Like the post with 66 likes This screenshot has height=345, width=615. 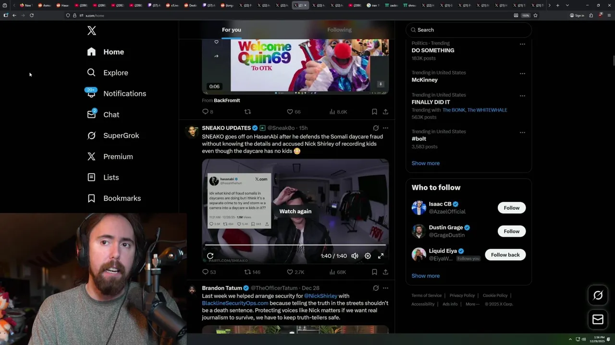(294, 112)
